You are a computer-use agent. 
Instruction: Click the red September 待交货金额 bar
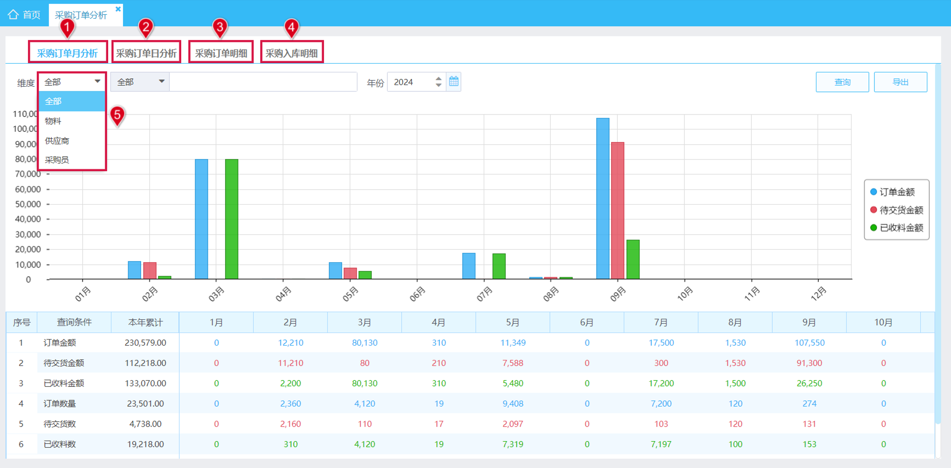(x=618, y=211)
